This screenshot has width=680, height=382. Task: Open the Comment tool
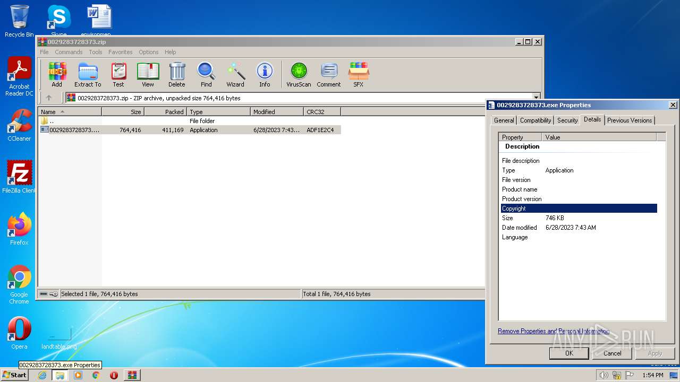329,74
